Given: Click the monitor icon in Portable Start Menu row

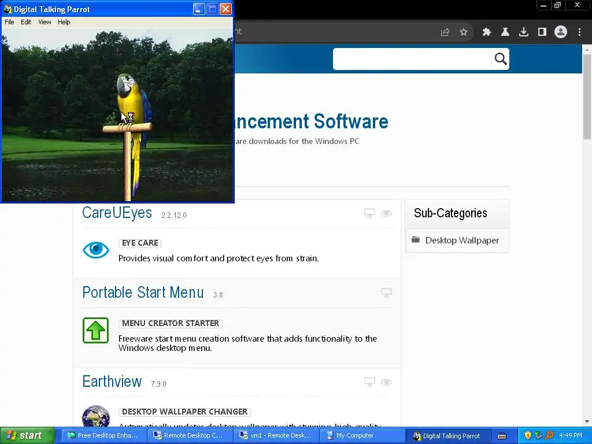Looking at the screenshot, I should 386,293.
